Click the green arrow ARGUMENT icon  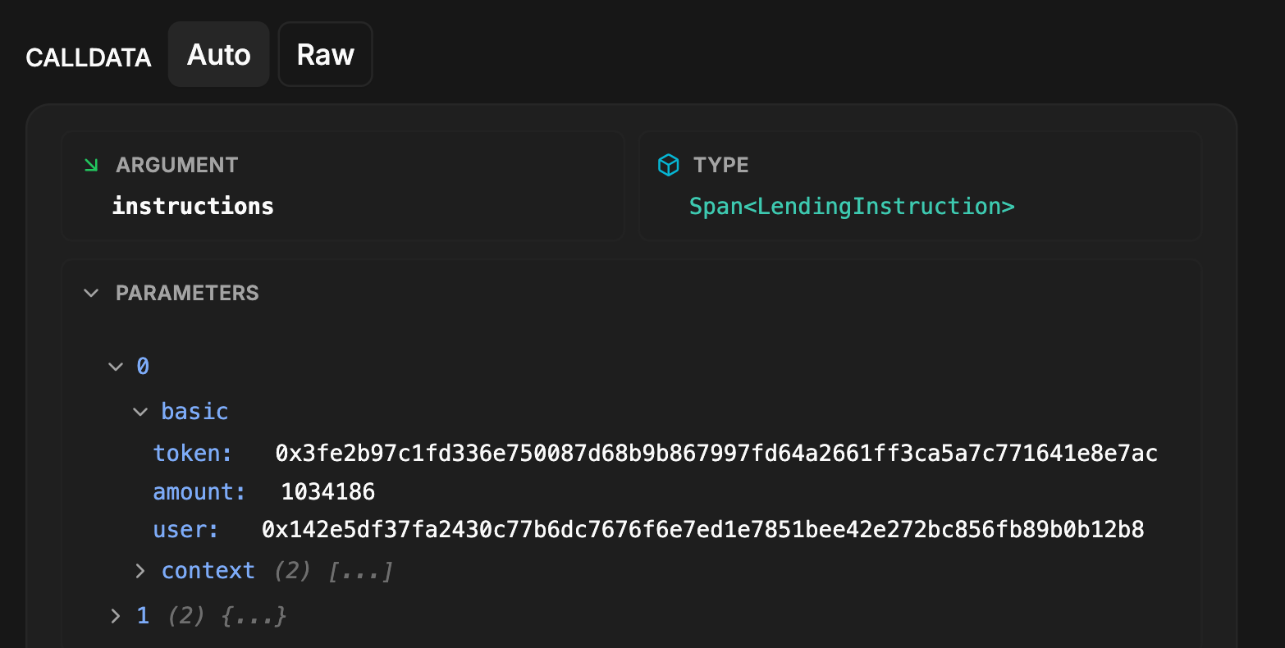[x=91, y=165]
